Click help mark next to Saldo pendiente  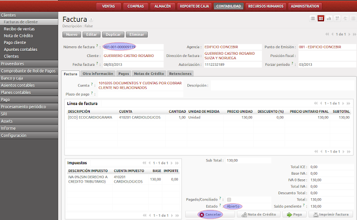pos(303,205)
